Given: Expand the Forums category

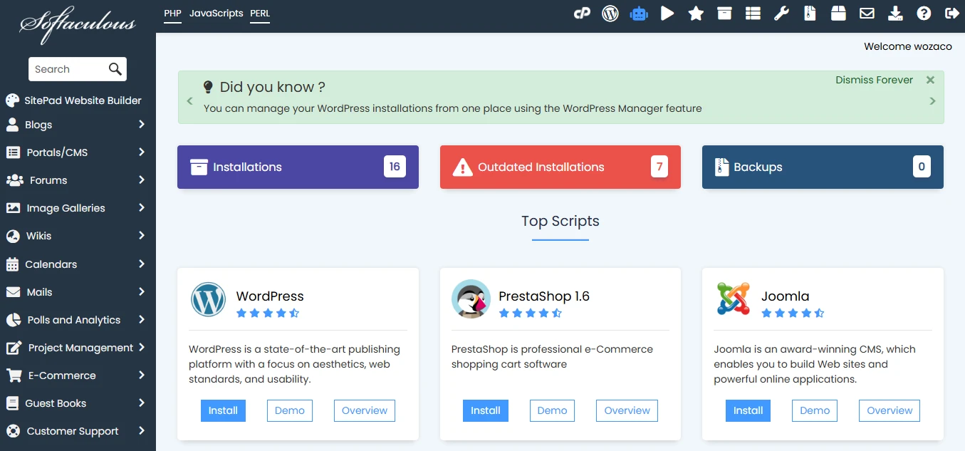Looking at the screenshot, I should pos(142,180).
